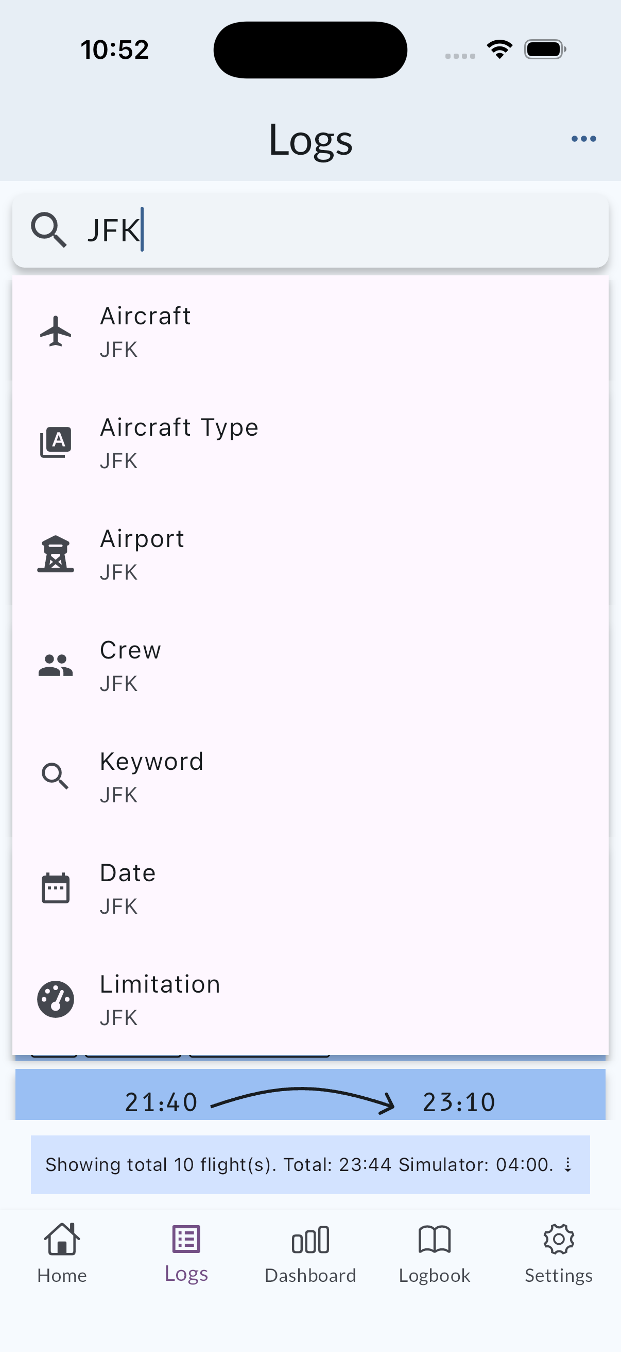This screenshot has height=1352, width=621.
Task: Select Crew filter option
Action: pos(315,666)
